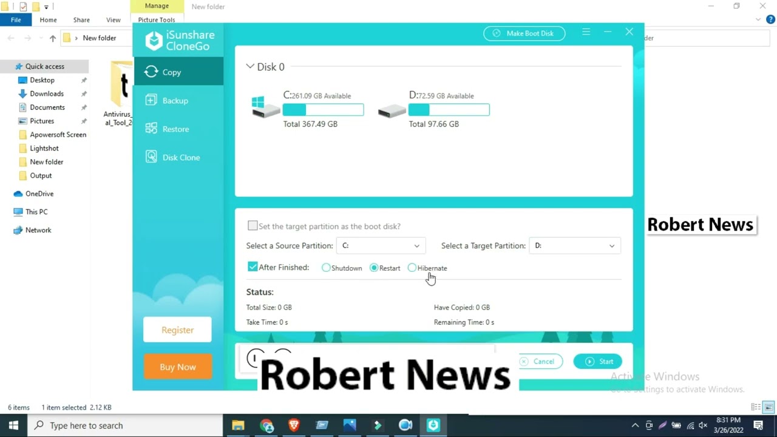The image size is (777, 437).
Task: Select This PC in Explorer tree
Action: [36, 212]
